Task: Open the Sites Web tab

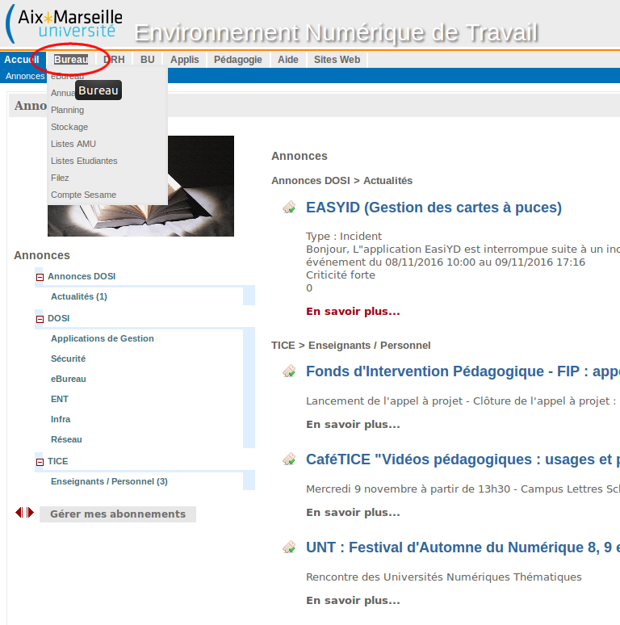Action: 337,60
